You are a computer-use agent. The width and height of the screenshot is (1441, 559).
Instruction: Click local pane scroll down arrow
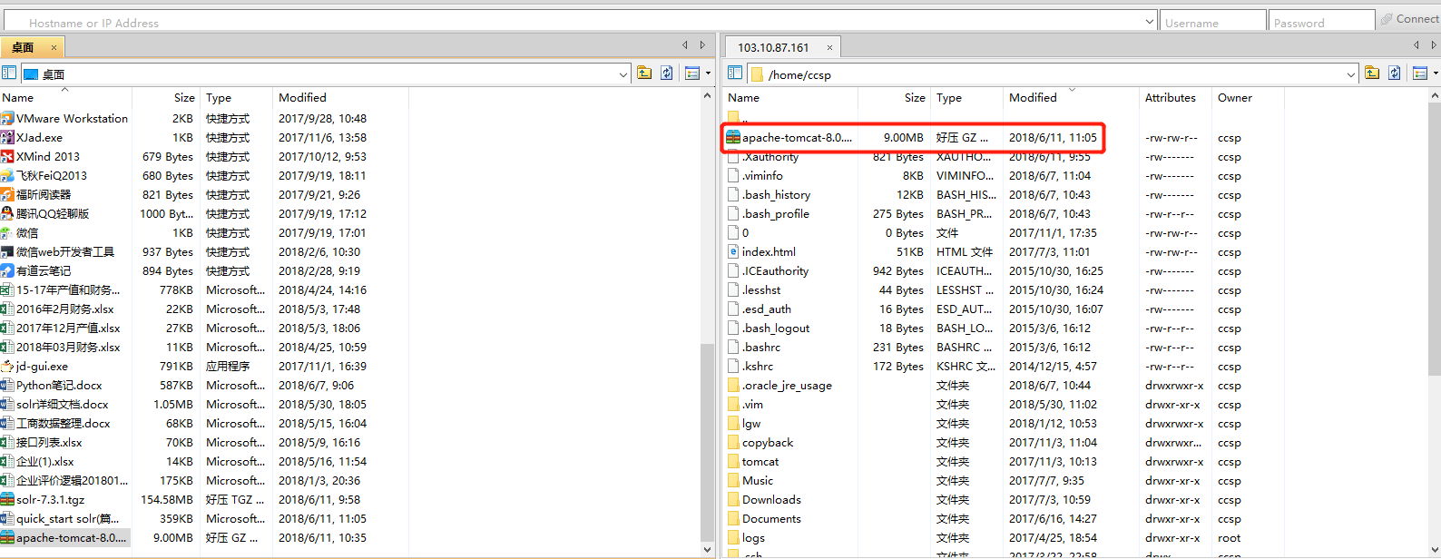pos(708,550)
